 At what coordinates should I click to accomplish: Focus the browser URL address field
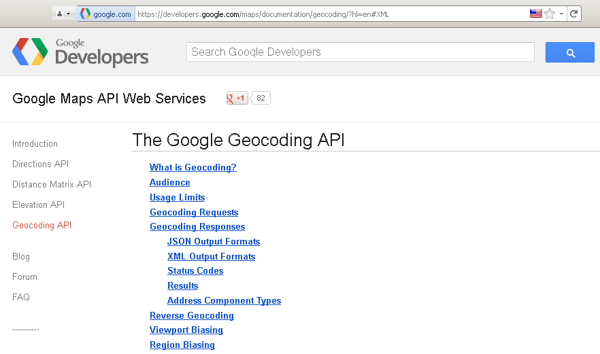[331, 14]
